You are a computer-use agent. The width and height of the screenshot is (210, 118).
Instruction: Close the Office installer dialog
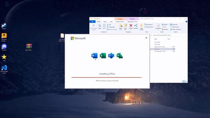[146, 38]
